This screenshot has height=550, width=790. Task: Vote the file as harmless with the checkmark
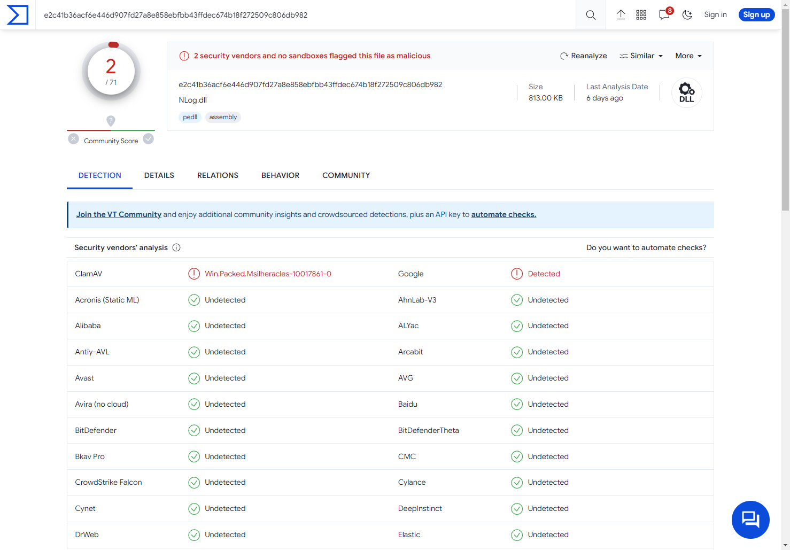pyautogui.click(x=148, y=138)
